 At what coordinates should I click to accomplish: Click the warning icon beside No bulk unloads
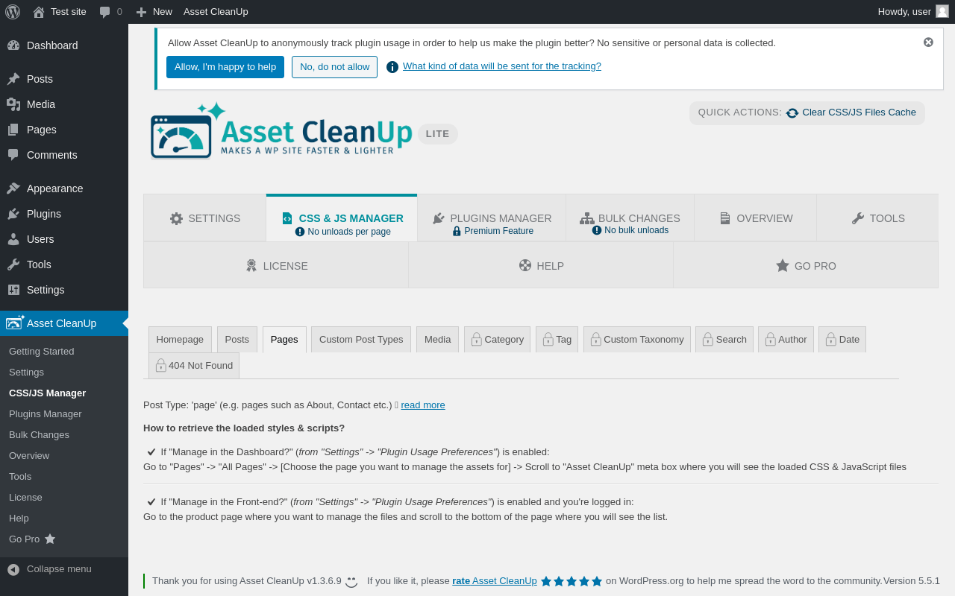pyautogui.click(x=597, y=230)
